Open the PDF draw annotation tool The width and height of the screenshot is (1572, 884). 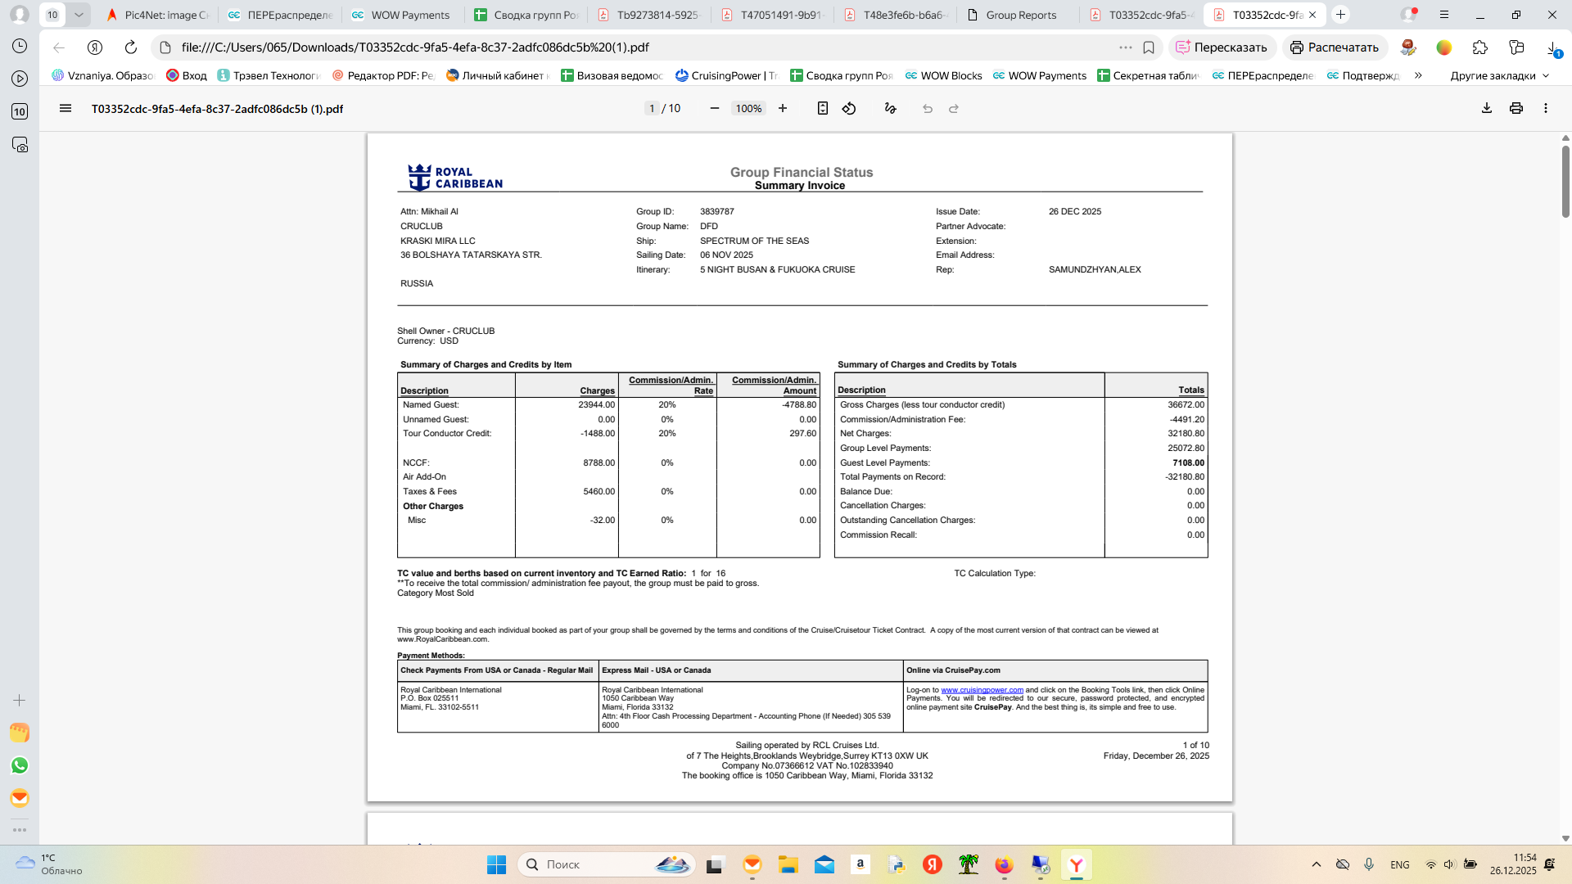(891, 108)
